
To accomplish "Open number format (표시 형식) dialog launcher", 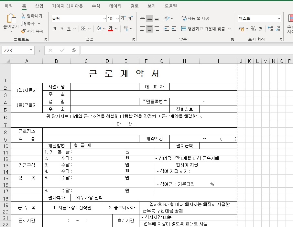I will (x=281, y=40).
